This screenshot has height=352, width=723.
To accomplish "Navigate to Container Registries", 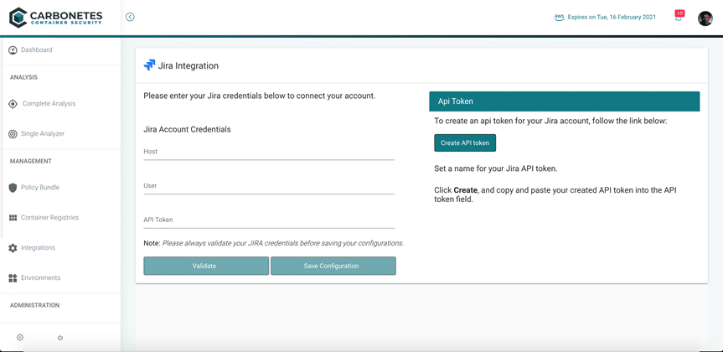I will [x=49, y=218].
